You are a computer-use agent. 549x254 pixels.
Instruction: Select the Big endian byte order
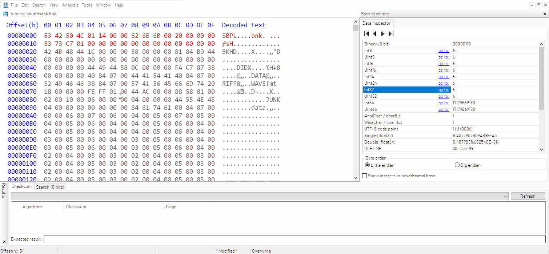(457, 165)
